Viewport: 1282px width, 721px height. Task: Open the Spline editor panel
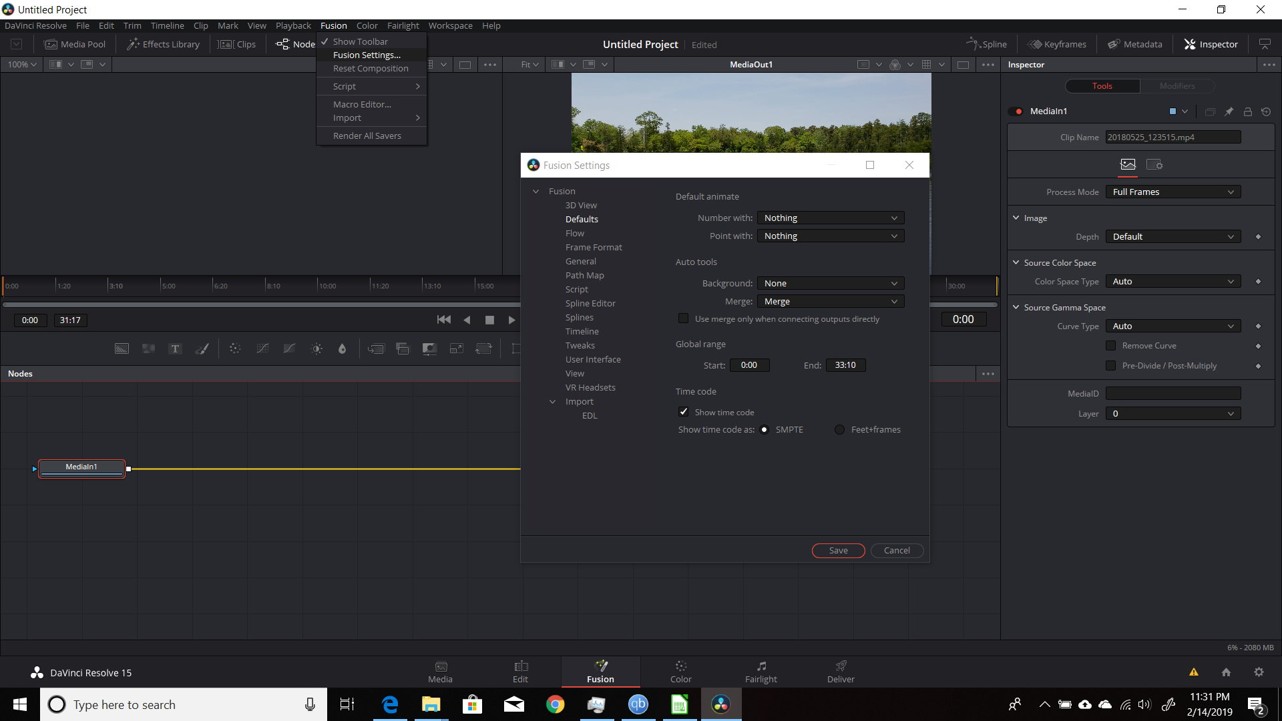(986, 44)
